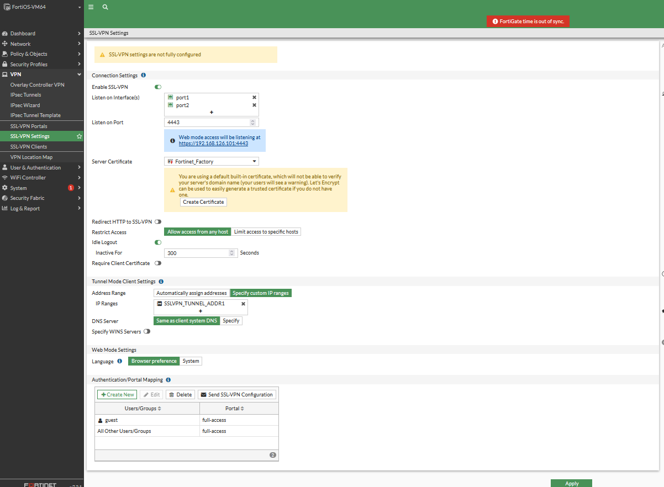This screenshot has width=664, height=487.
Task: Expand the Security Fabric chevron
Action: point(80,198)
